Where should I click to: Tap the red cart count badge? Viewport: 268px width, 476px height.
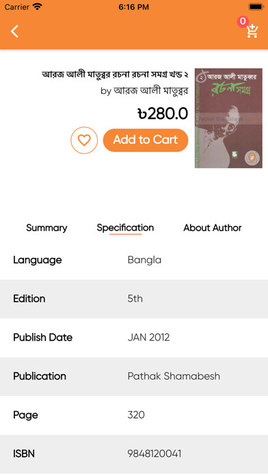243,22
